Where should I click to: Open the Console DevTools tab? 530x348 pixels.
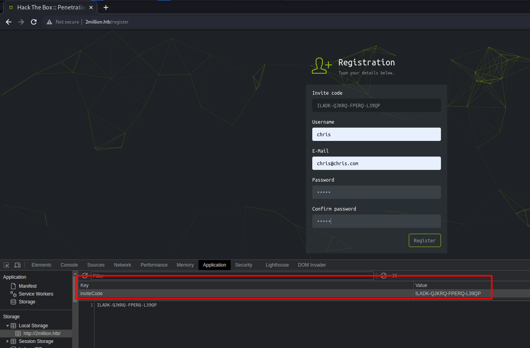coord(69,265)
